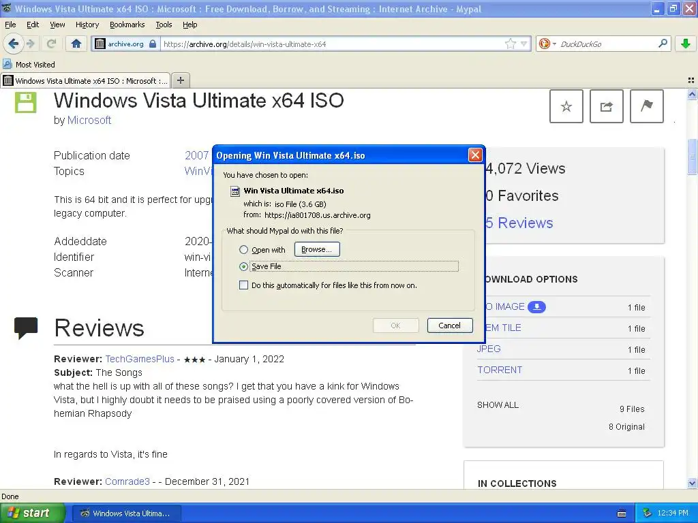Viewport: 698px width, 523px height.
Task: Open the File menu
Action: pos(10,25)
